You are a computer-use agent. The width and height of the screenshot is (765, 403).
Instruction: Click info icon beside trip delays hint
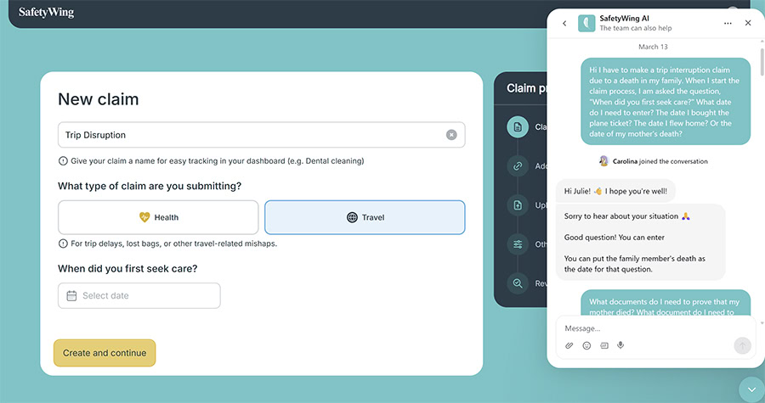click(x=63, y=243)
